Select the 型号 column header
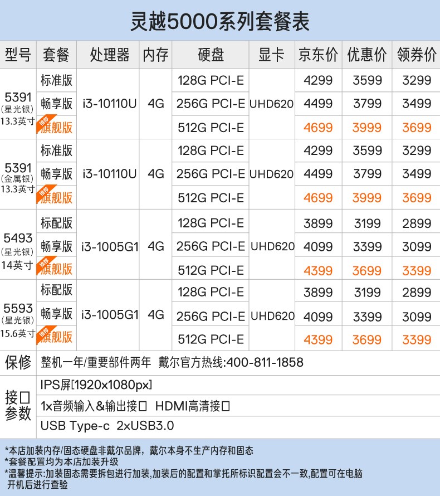 pyautogui.click(x=18, y=55)
